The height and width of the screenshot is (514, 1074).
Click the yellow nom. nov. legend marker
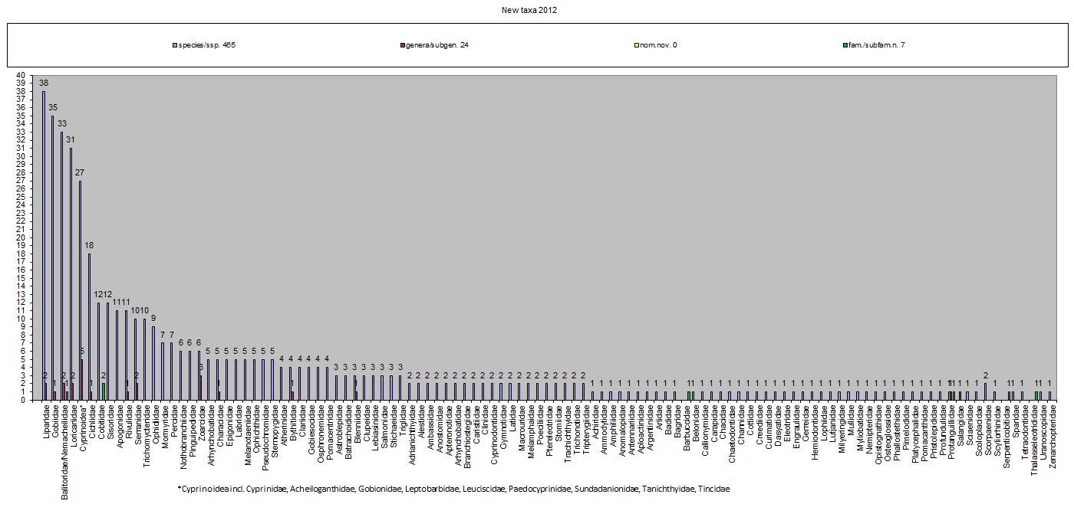pyautogui.click(x=636, y=45)
